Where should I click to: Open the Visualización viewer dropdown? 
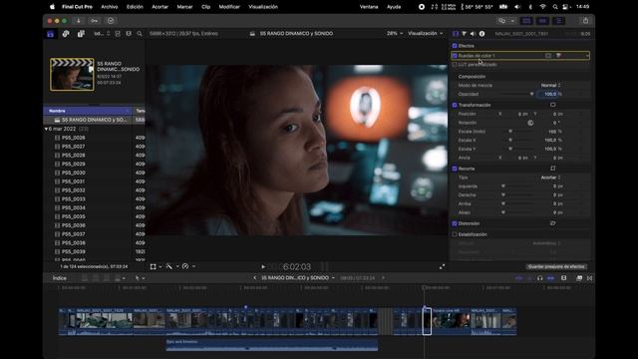426,33
